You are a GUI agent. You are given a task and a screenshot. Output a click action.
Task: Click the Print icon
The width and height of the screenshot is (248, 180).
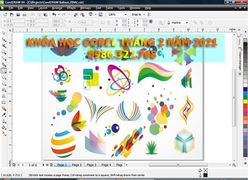click(24, 15)
